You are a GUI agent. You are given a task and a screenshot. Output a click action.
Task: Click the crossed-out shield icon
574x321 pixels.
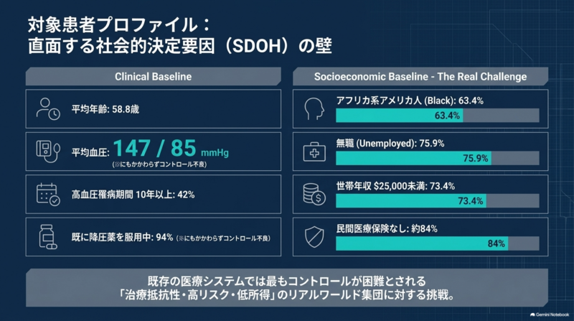pos(314,237)
